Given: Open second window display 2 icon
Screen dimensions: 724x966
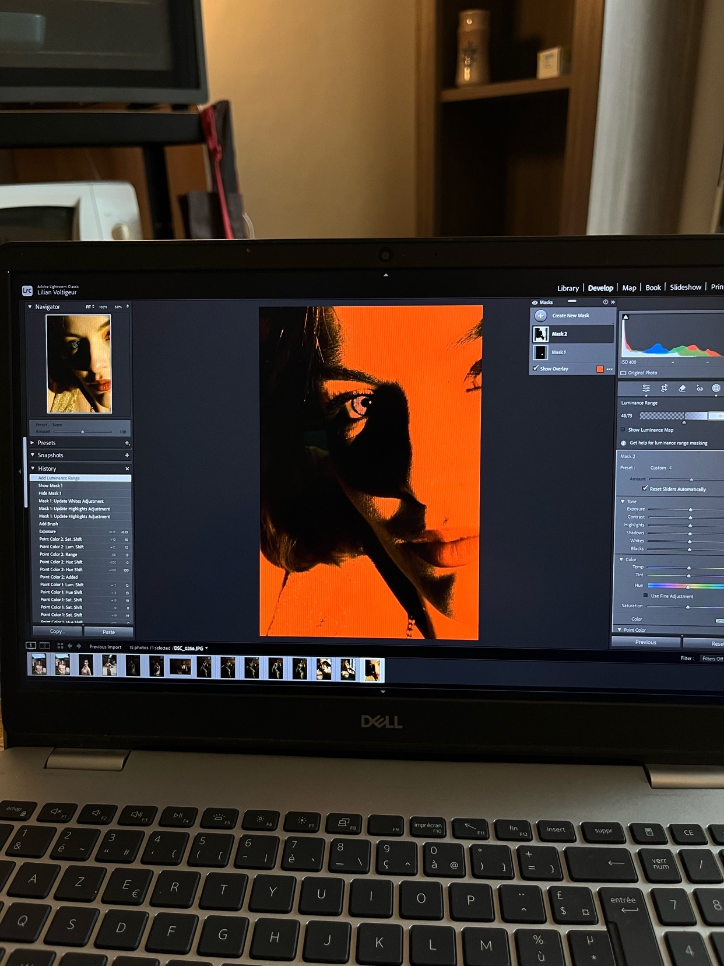Looking at the screenshot, I should [44, 646].
